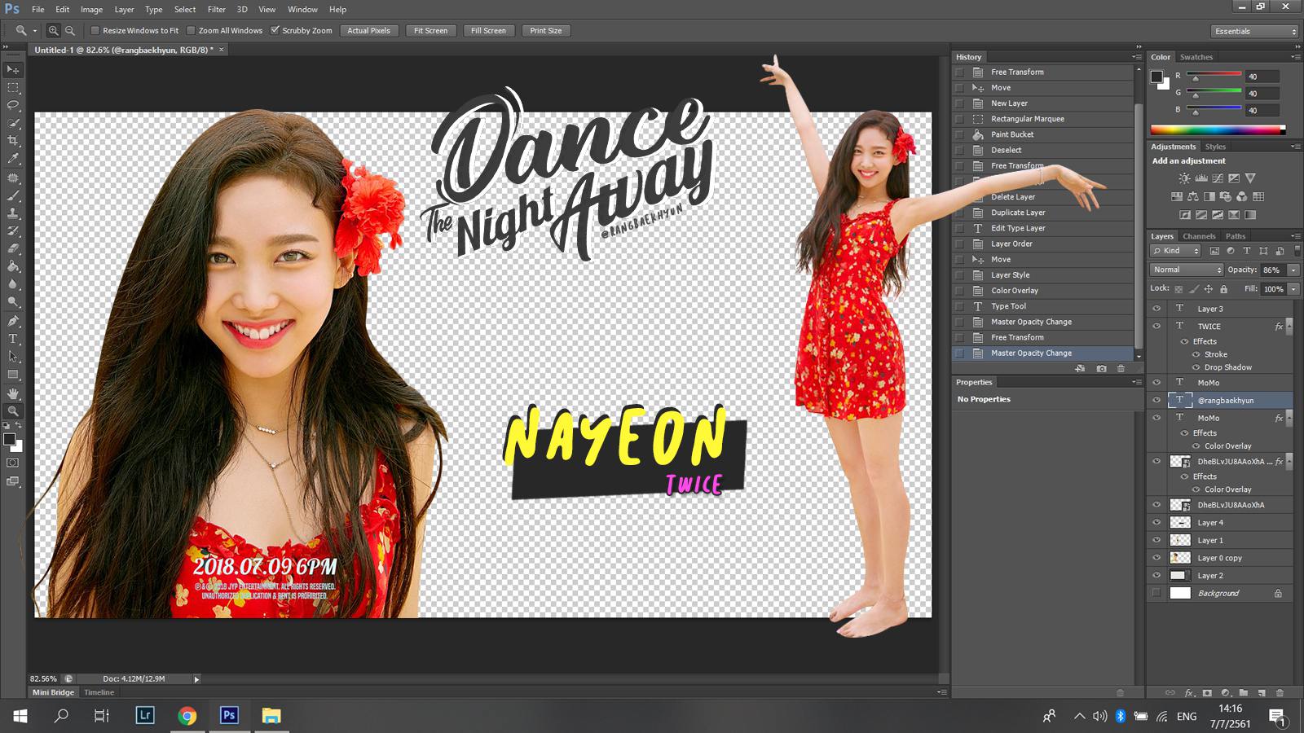Click the Zoom Out magnifier in options bar

70,30
